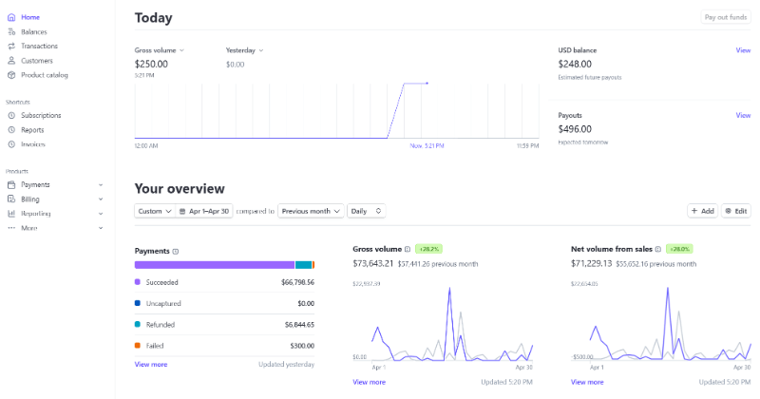Click the Transactions arrows icon
The height and width of the screenshot is (399, 760).
click(x=11, y=46)
